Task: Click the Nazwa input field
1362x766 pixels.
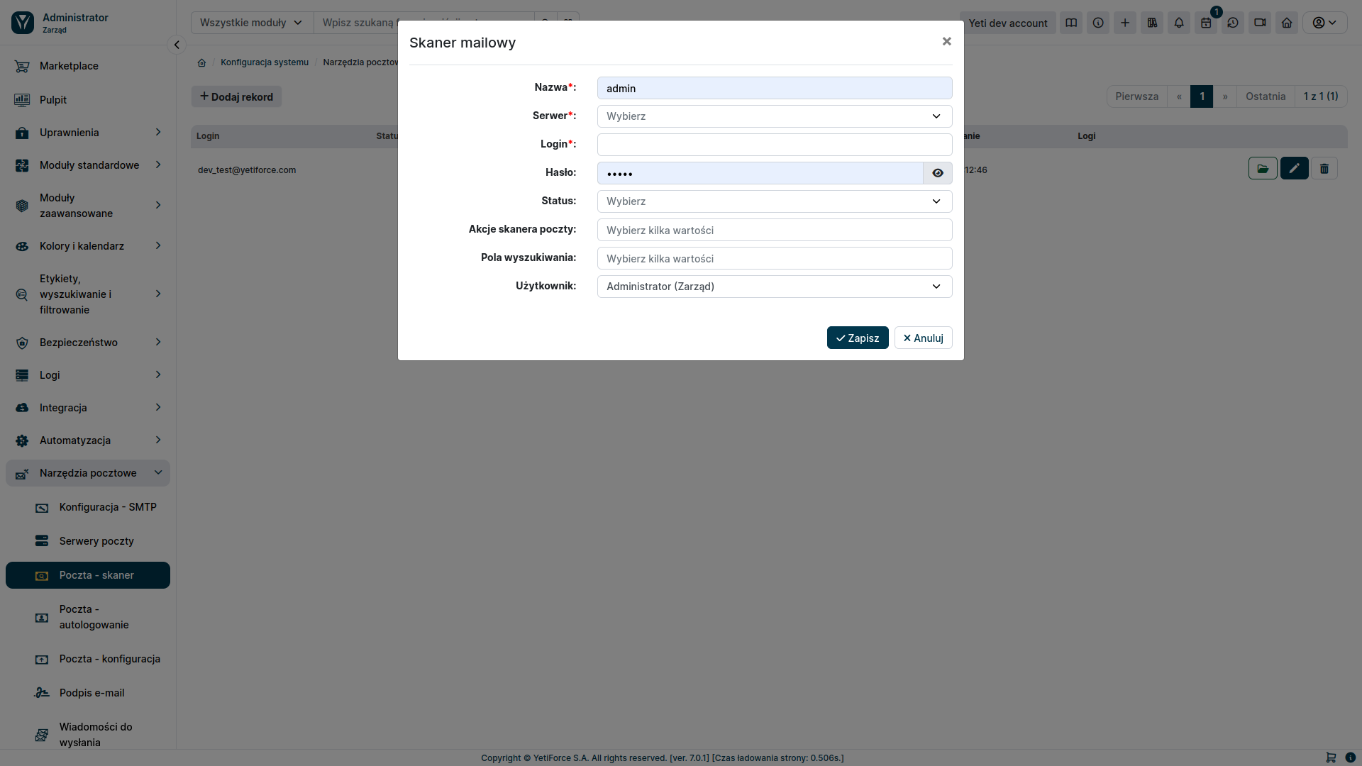Action: (775, 88)
